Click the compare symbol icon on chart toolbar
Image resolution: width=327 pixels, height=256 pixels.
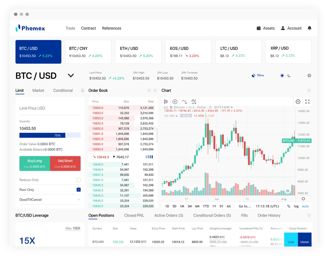pyautogui.click(x=184, y=102)
